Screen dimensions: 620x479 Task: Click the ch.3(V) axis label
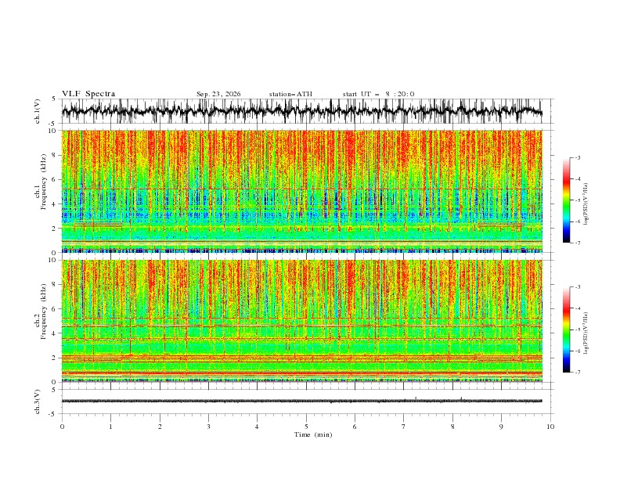[x=38, y=402]
